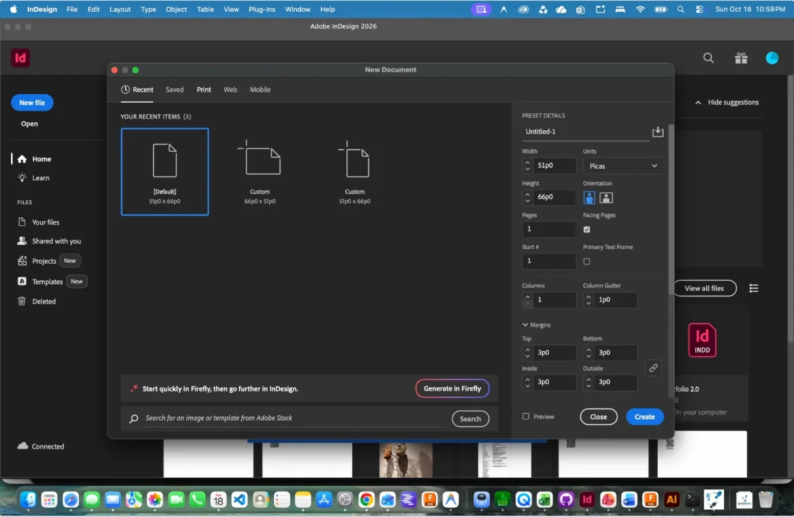Open Deleted files in sidebar

(x=37, y=301)
